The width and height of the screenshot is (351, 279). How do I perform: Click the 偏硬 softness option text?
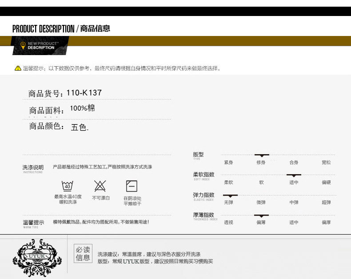[326, 182]
